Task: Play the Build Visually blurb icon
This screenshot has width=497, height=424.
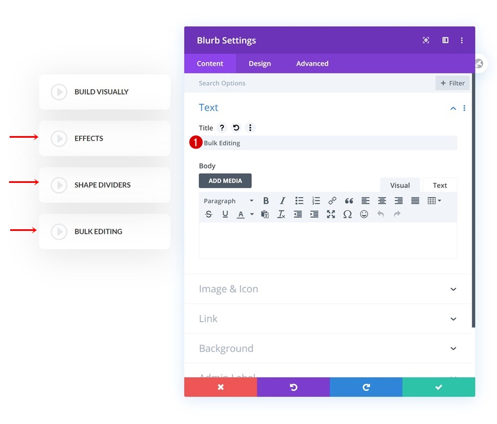Action: point(59,92)
